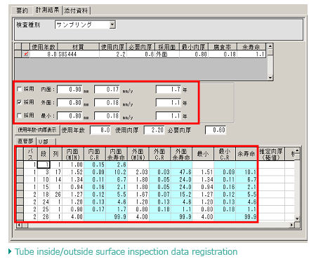Click lower grid horizontal scroll right arrow
The height and width of the screenshot is (259, 316).
point(291,225)
